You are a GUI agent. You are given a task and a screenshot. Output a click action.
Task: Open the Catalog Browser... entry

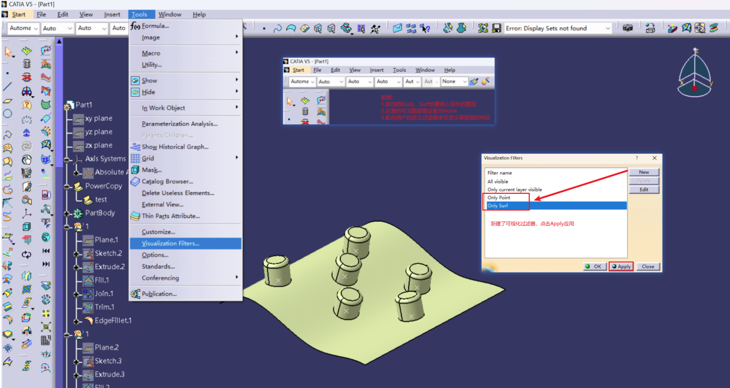186,181
